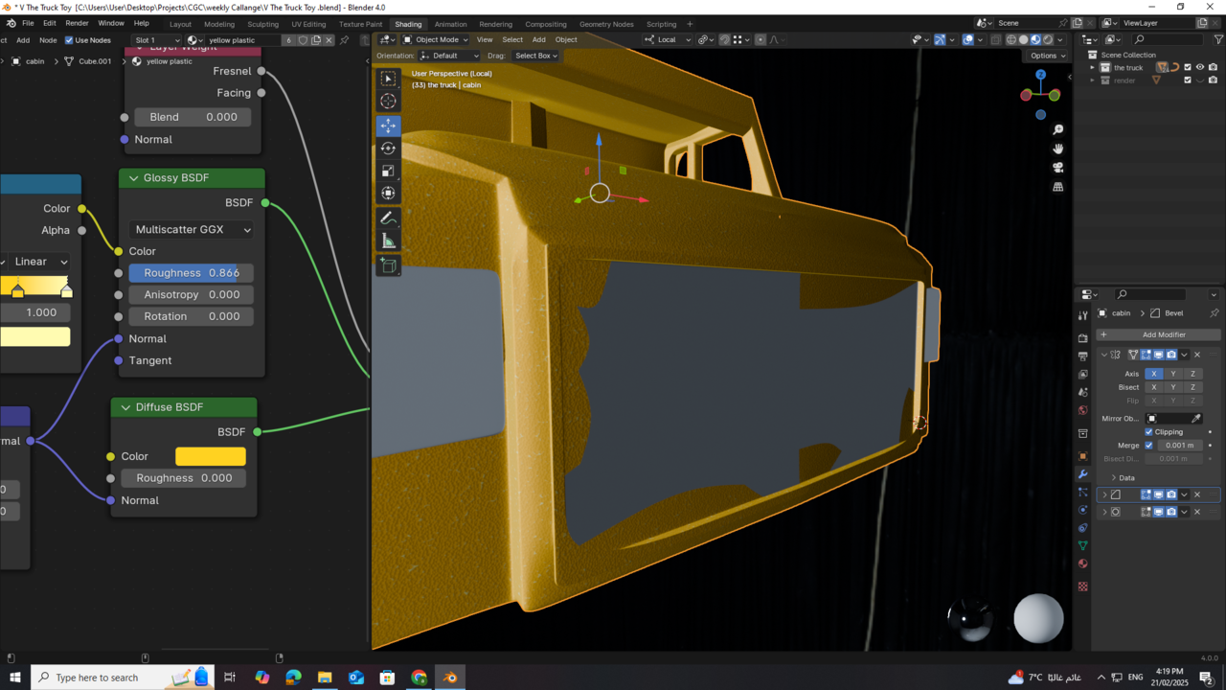
Task: Switch to orthographic view grid icon
Action: 1058,187
